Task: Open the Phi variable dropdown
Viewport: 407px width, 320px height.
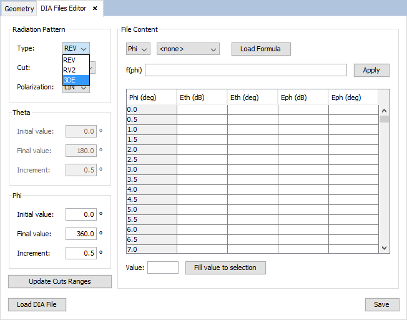Action: tap(138, 49)
